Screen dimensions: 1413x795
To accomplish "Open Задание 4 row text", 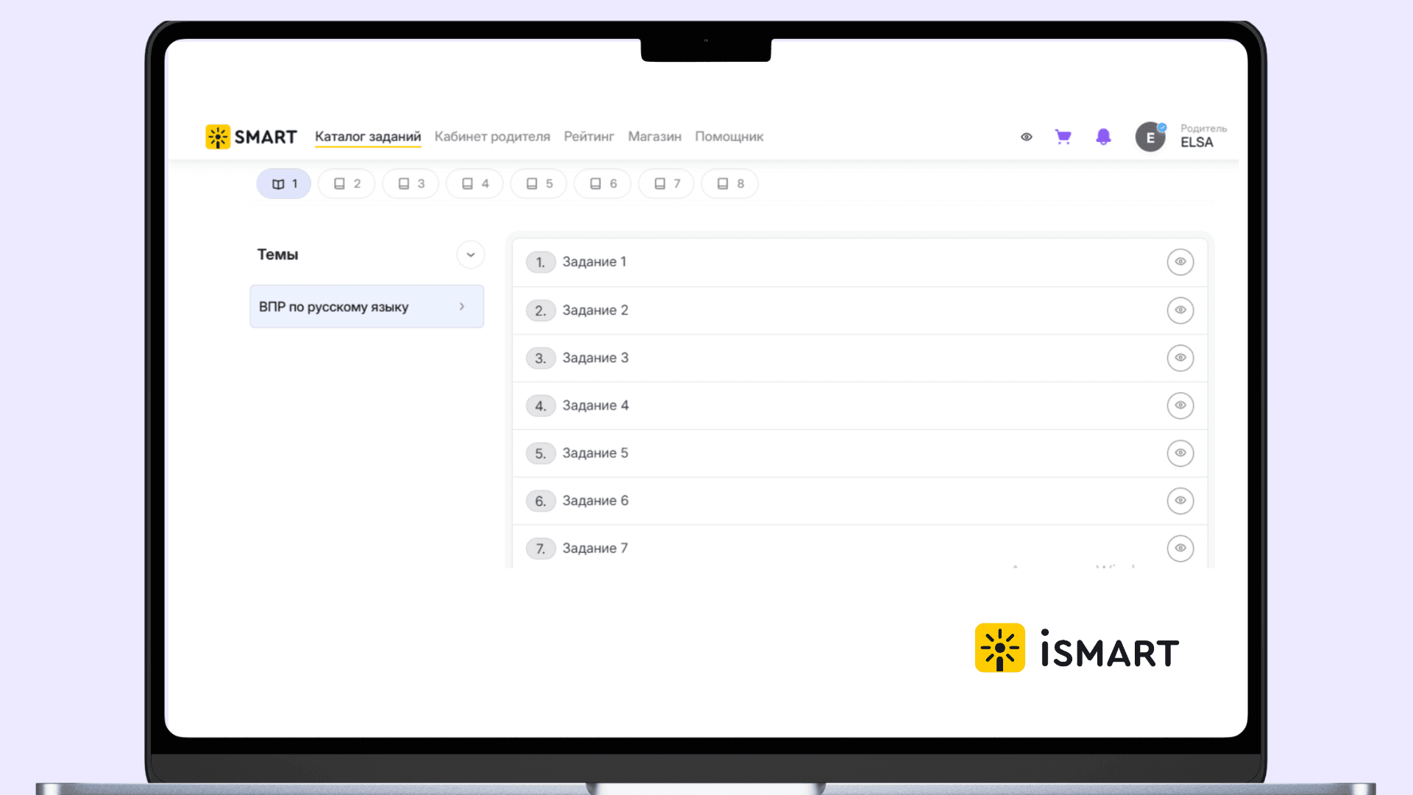I will (595, 406).
